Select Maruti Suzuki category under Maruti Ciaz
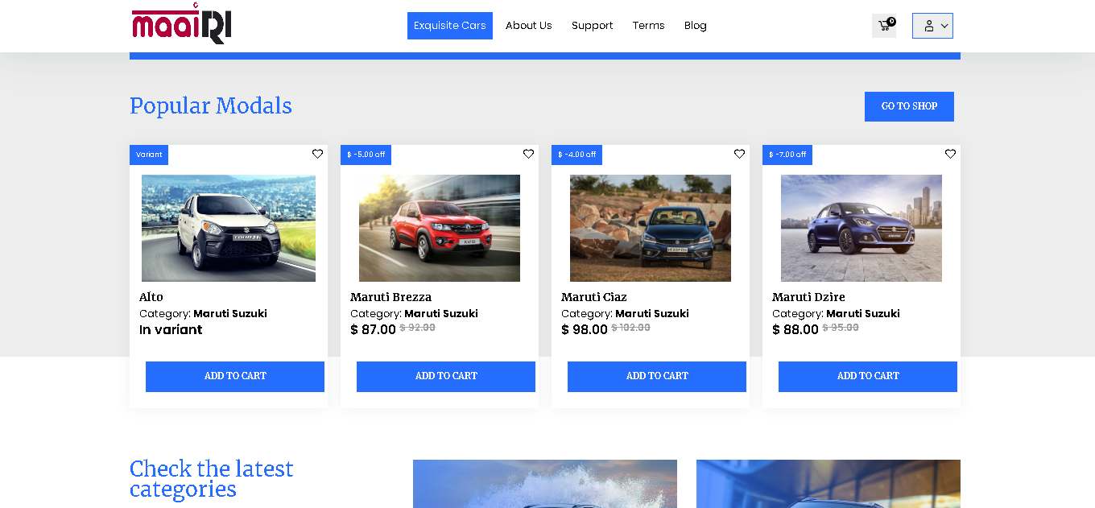The image size is (1095, 508). 652,314
